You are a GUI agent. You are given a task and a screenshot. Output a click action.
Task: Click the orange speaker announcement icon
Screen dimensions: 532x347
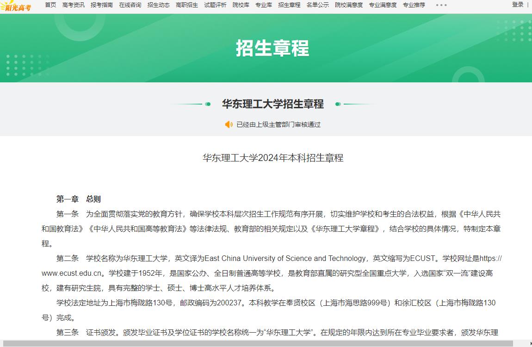click(229, 124)
